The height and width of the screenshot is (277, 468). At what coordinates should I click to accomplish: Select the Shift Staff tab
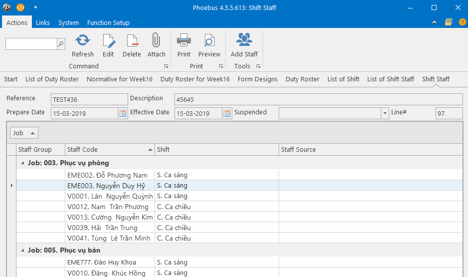pos(436,79)
